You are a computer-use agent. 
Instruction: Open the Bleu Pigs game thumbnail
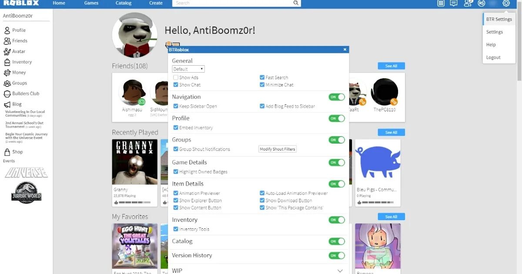click(378, 162)
